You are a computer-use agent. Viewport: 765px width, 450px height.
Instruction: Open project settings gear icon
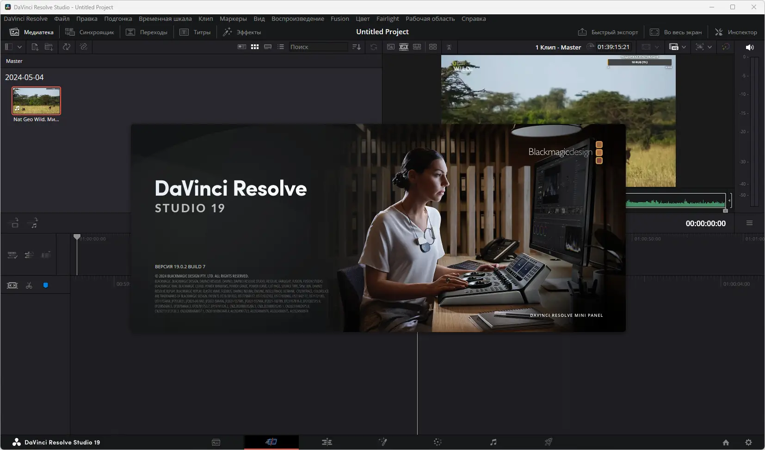(x=748, y=442)
